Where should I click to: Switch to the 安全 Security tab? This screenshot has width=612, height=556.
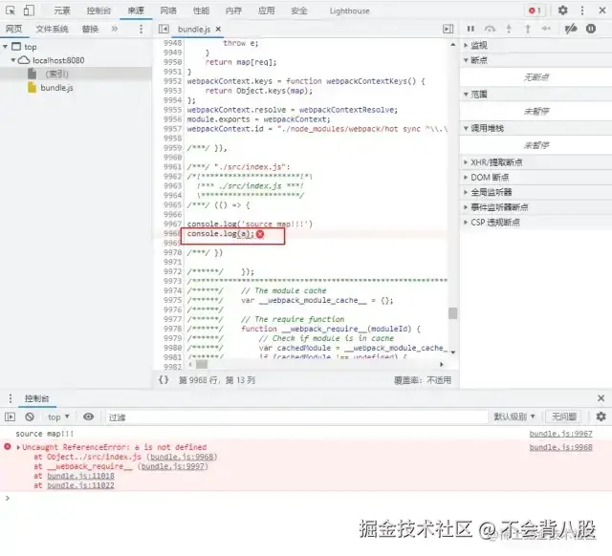(x=299, y=11)
